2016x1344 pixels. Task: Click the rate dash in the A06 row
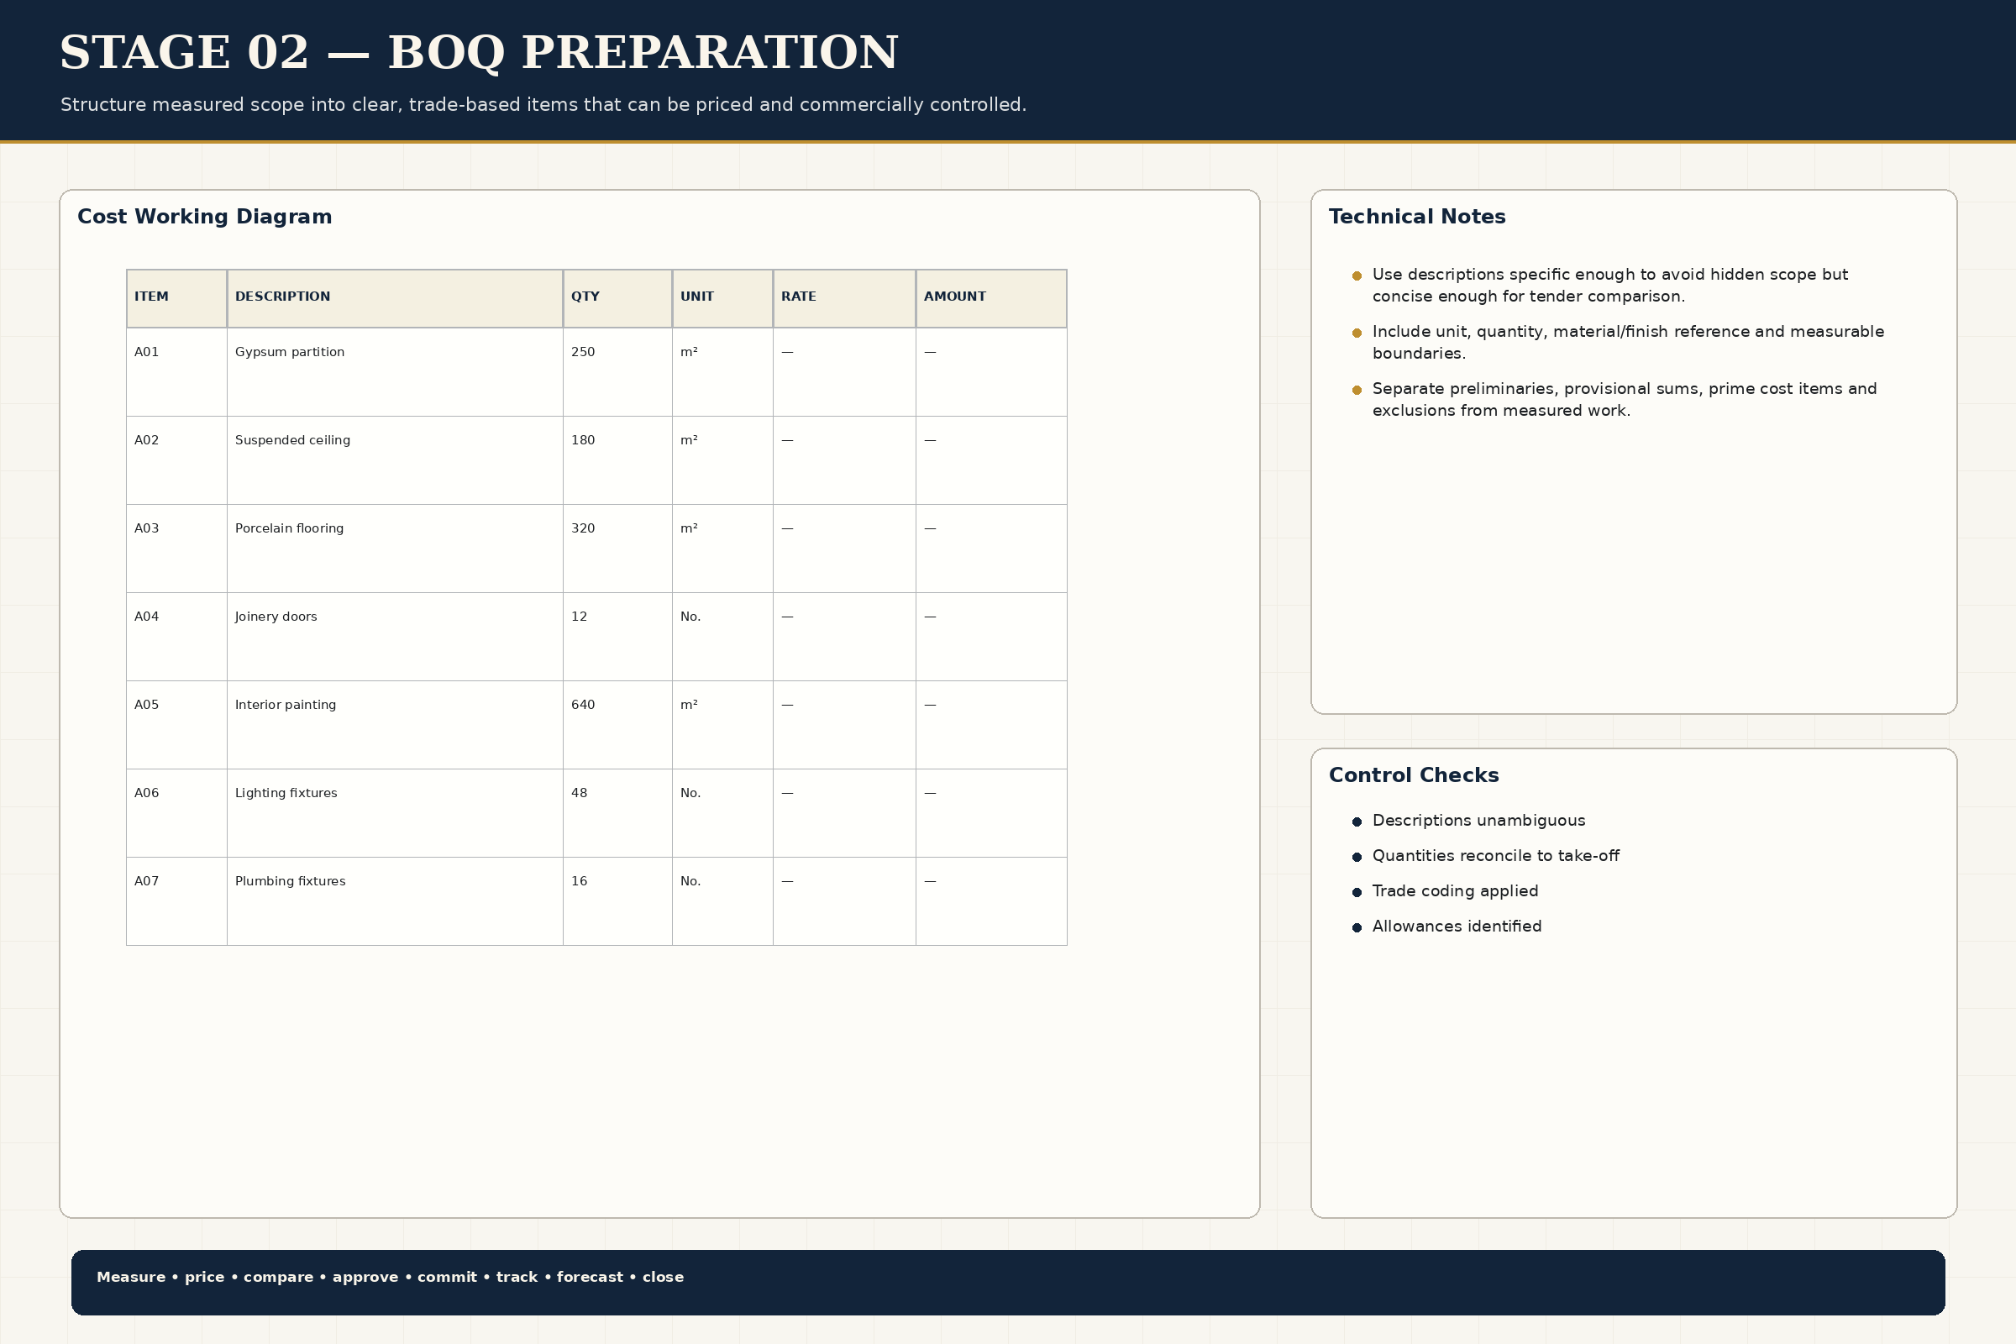(788, 794)
